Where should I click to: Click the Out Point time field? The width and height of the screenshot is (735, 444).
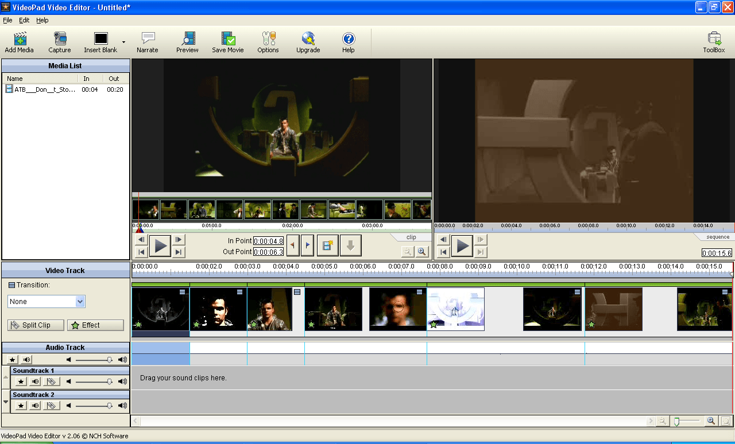point(269,252)
